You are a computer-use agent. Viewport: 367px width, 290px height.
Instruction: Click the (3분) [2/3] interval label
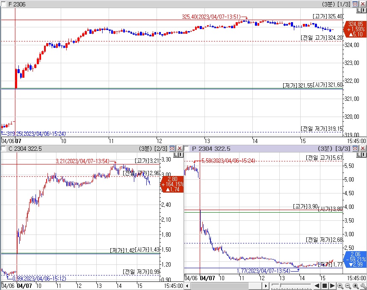coord(153,148)
